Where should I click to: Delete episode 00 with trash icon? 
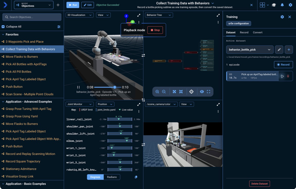(288, 76)
